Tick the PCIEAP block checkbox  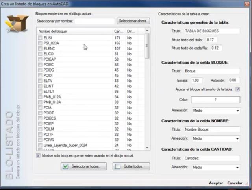(x=40, y=59)
